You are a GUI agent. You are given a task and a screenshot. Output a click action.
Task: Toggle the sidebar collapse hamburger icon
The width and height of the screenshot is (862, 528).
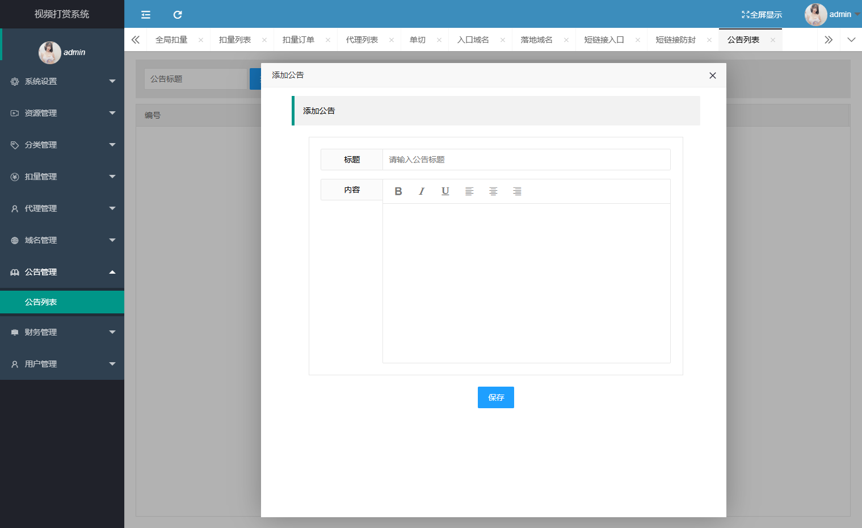click(146, 15)
